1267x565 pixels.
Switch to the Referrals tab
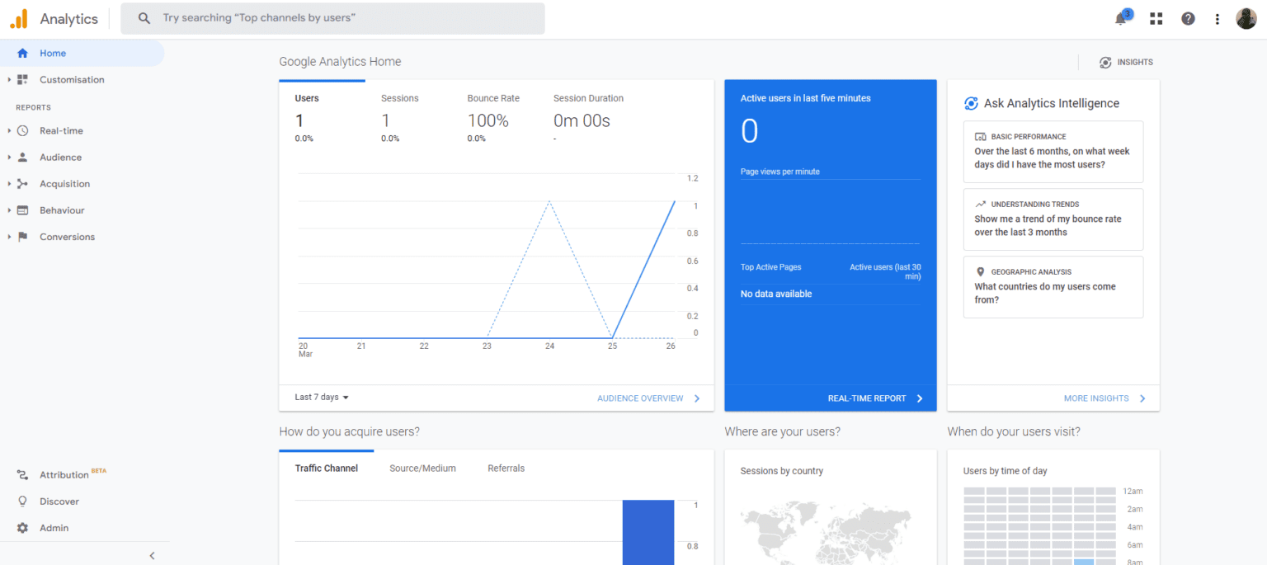(x=506, y=468)
